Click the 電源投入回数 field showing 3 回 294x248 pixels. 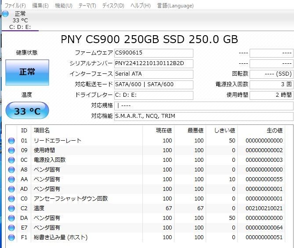point(272,84)
